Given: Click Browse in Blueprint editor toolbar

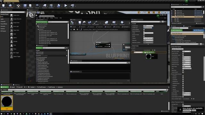Looking at the screenshot, I should pyautogui.click(x=84, y=23).
